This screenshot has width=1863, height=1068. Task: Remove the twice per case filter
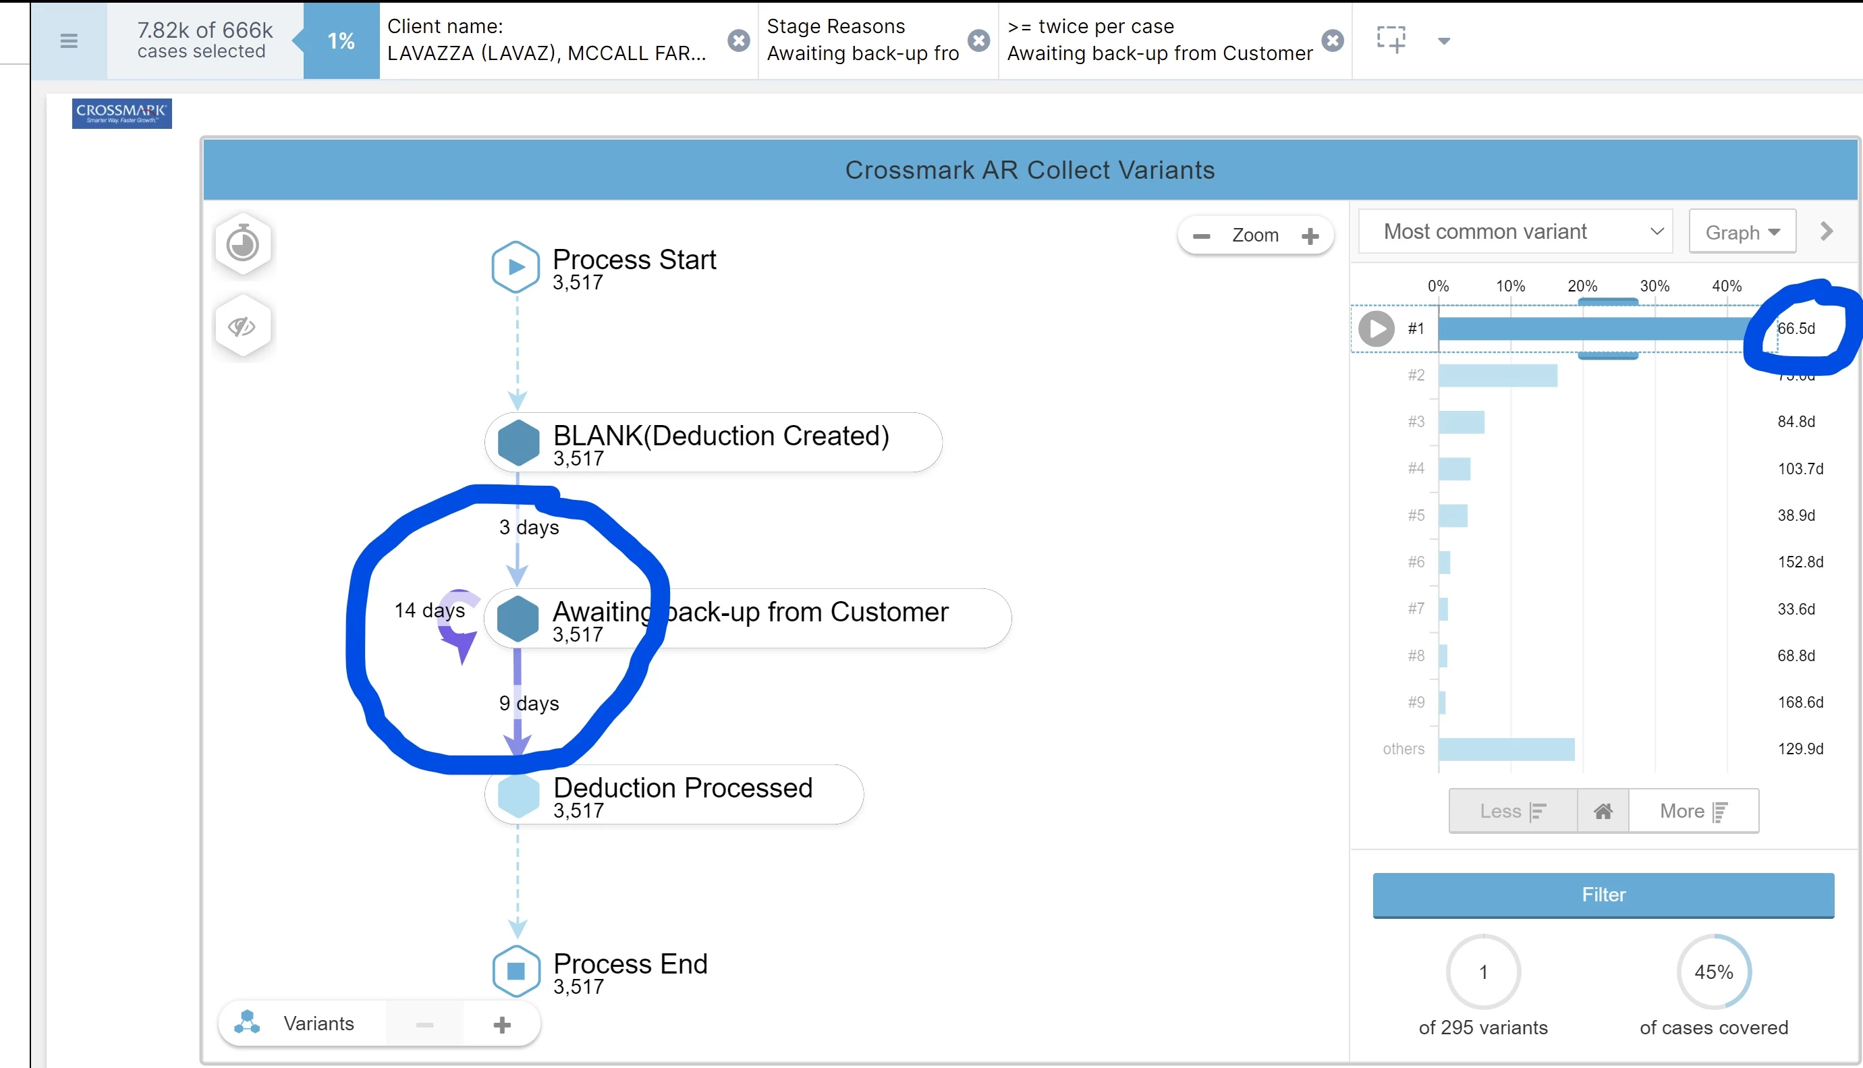[x=1333, y=41]
